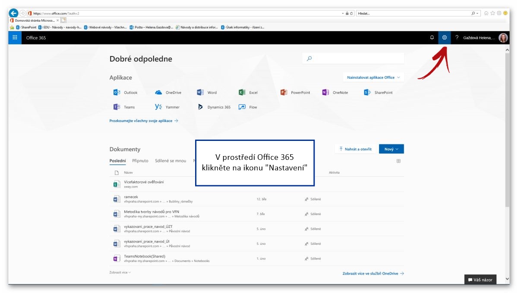This screenshot has height=293, width=518.
Task: Open the profile photo account menu
Action: click(x=503, y=38)
